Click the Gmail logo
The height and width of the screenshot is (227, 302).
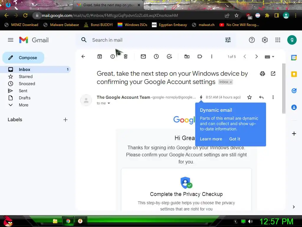[34, 40]
